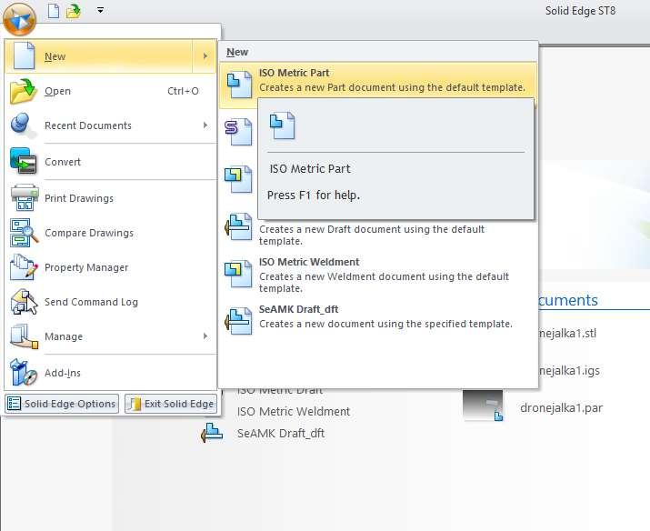
Task: Click the dronejalka1.par thumbnail
Action: [x=483, y=405]
